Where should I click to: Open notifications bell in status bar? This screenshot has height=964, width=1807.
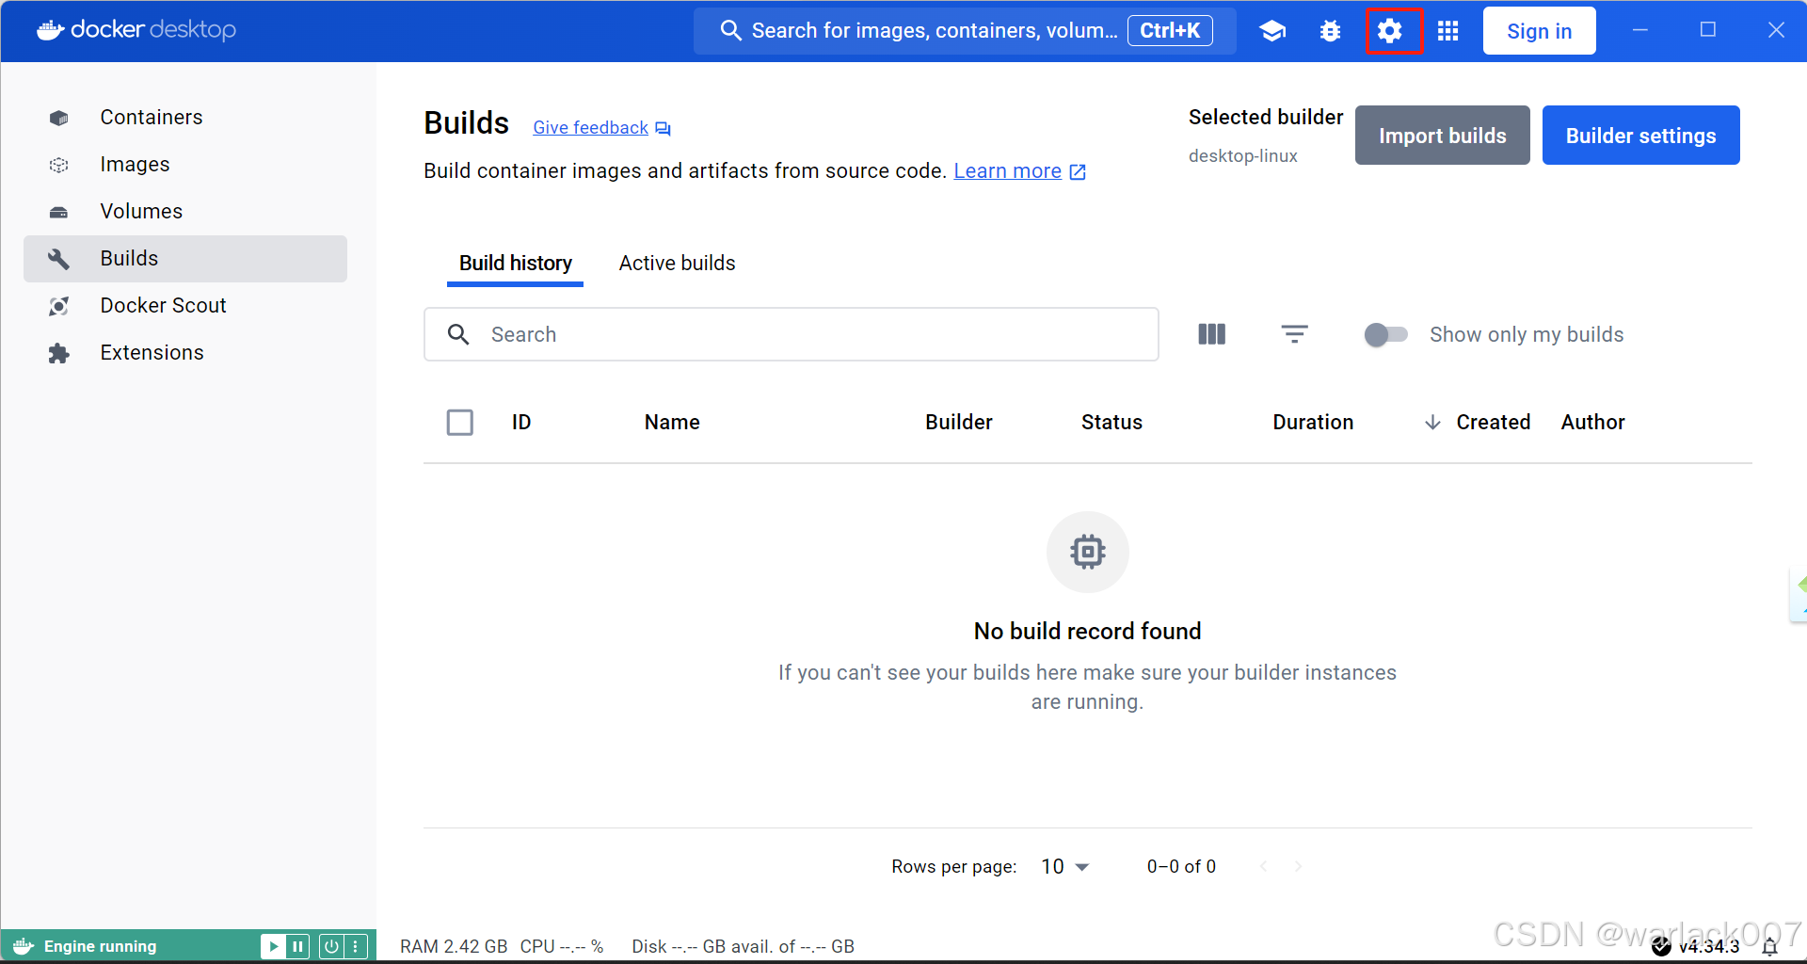[x=1769, y=947]
